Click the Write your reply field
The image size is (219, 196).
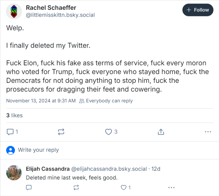point(38,150)
